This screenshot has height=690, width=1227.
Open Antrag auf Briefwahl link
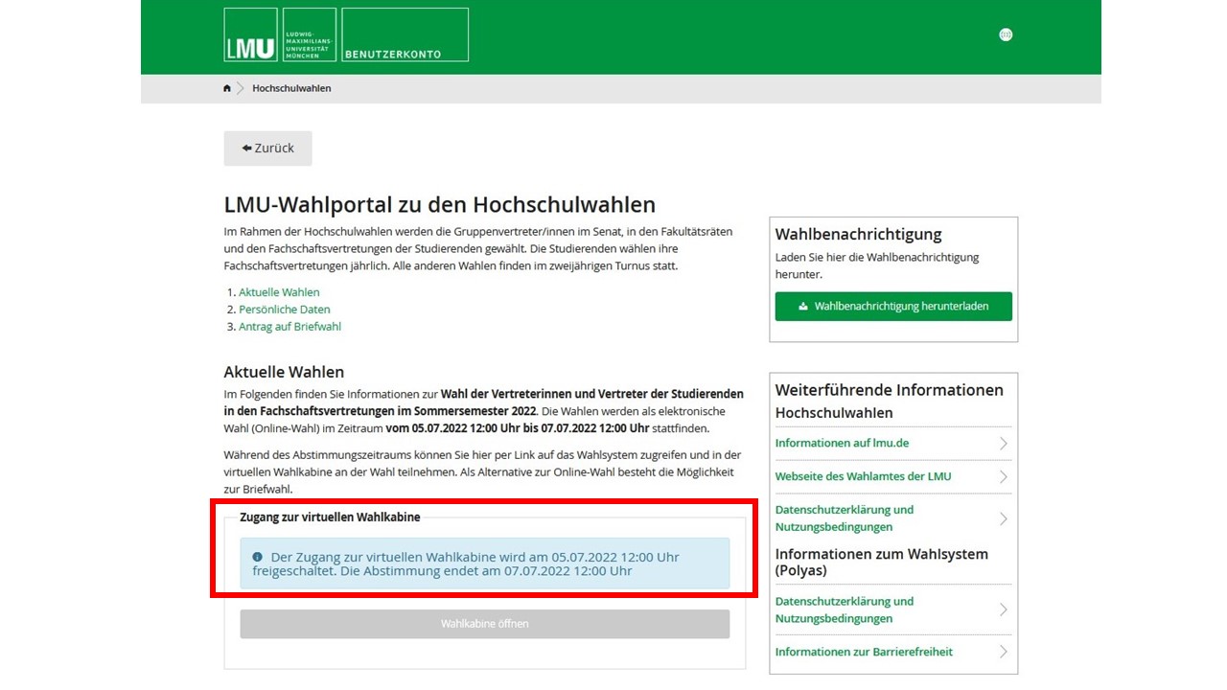pos(289,327)
